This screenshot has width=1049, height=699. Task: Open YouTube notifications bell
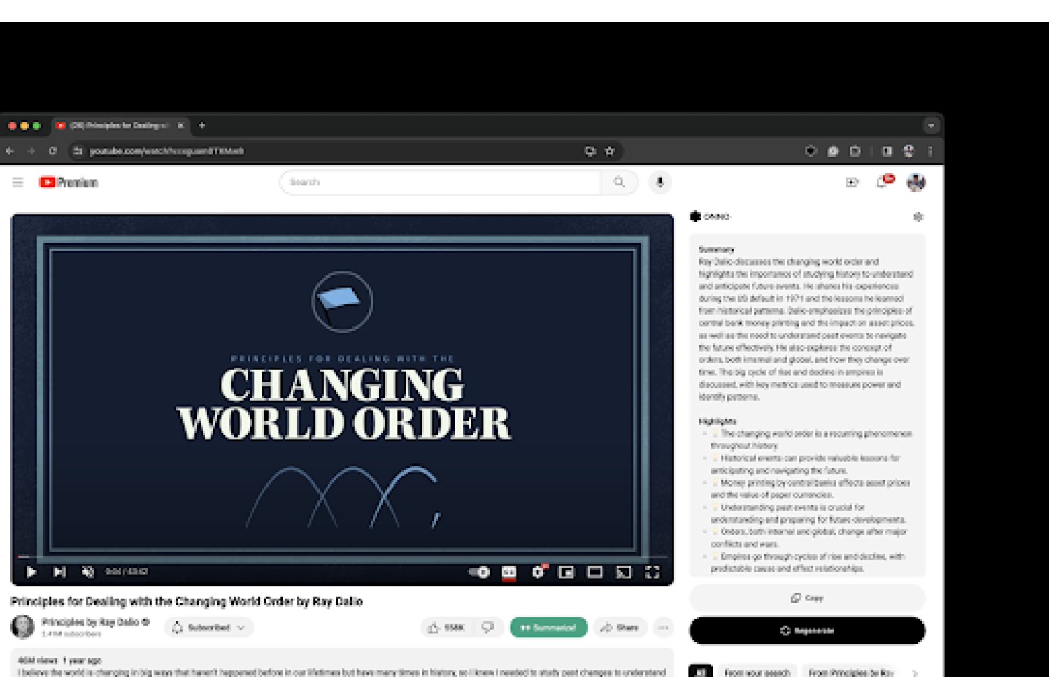[883, 182]
